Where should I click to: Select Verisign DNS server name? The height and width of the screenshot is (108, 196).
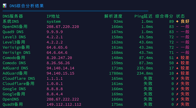(x=16, y=53)
